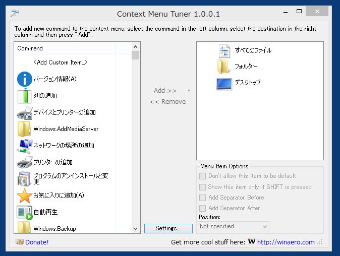The width and height of the screenshot is (340, 256).
Task: Check Add Separator After option
Action: tap(202, 208)
